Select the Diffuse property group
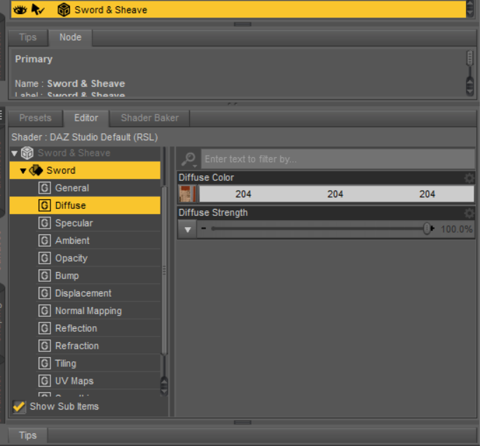480x446 pixels. pyautogui.click(x=85, y=205)
